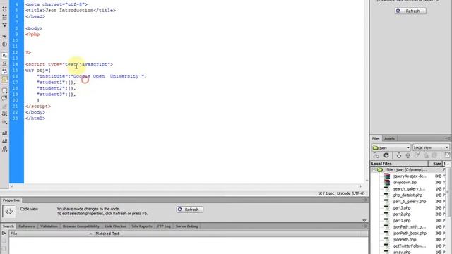Click Refresh in the Properties panel

coord(190,210)
